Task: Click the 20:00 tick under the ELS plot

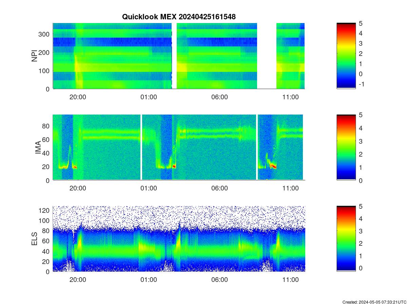Action: (78, 280)
